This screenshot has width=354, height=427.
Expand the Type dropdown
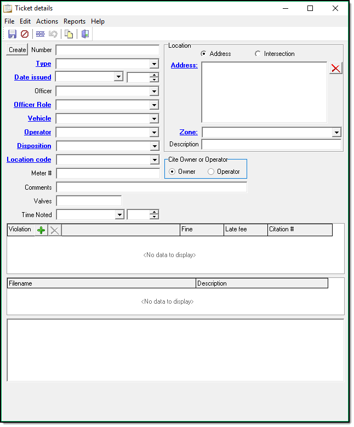tap(154, 64)
